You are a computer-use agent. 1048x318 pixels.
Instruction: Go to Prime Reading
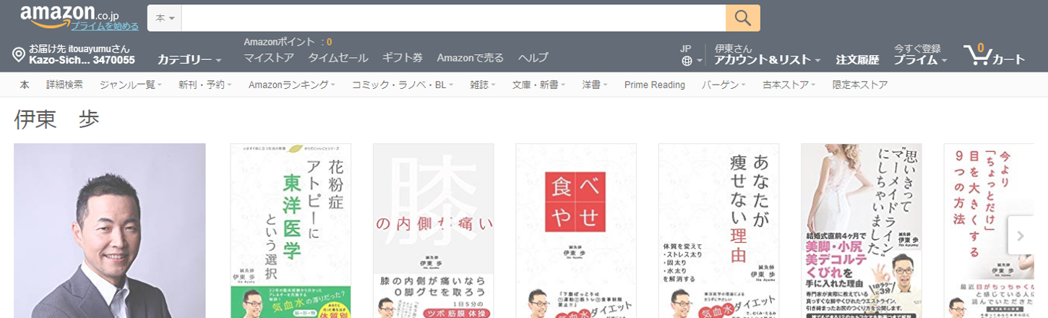655,85
